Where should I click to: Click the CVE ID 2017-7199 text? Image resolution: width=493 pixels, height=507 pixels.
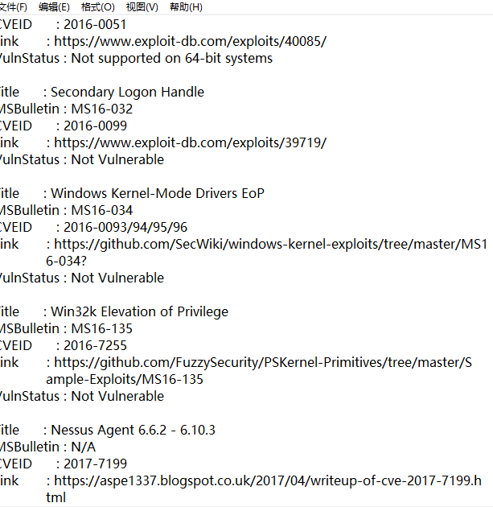(91, 464)
